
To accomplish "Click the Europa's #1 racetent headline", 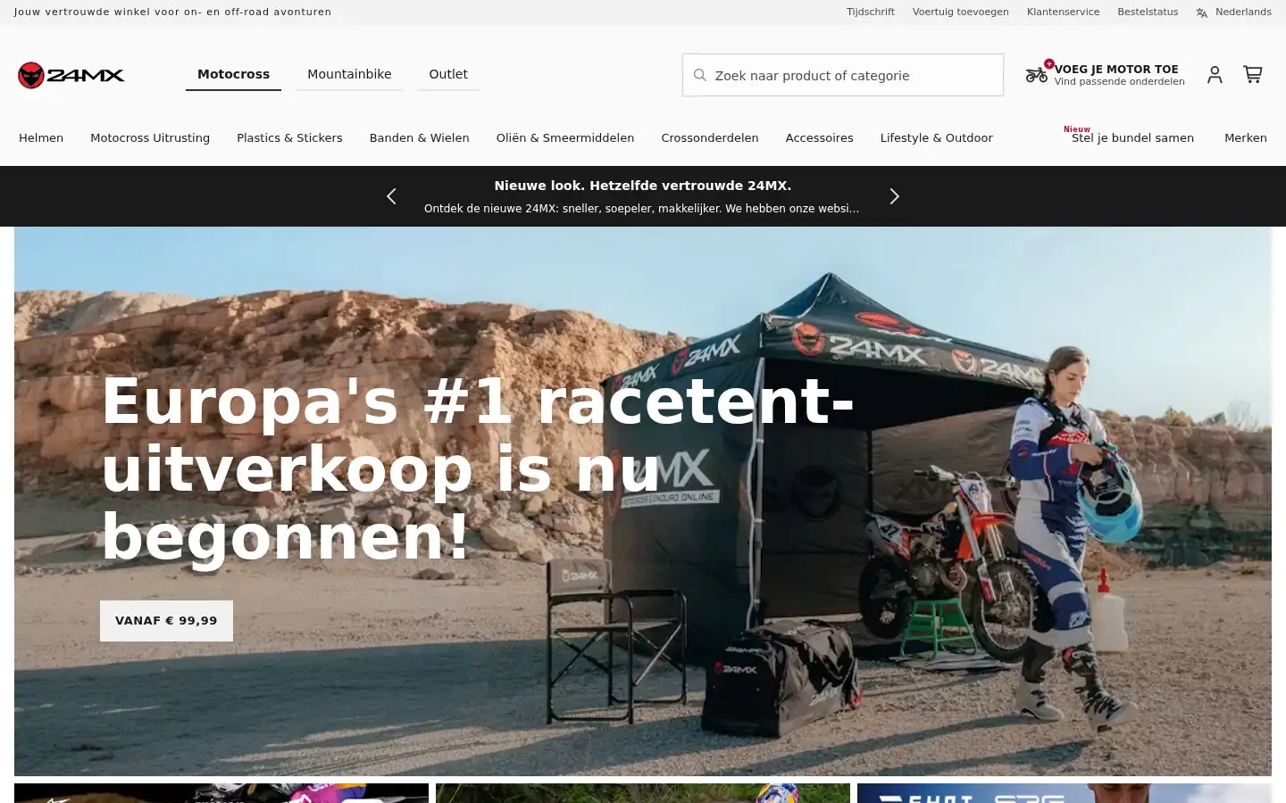I will 478,469.
